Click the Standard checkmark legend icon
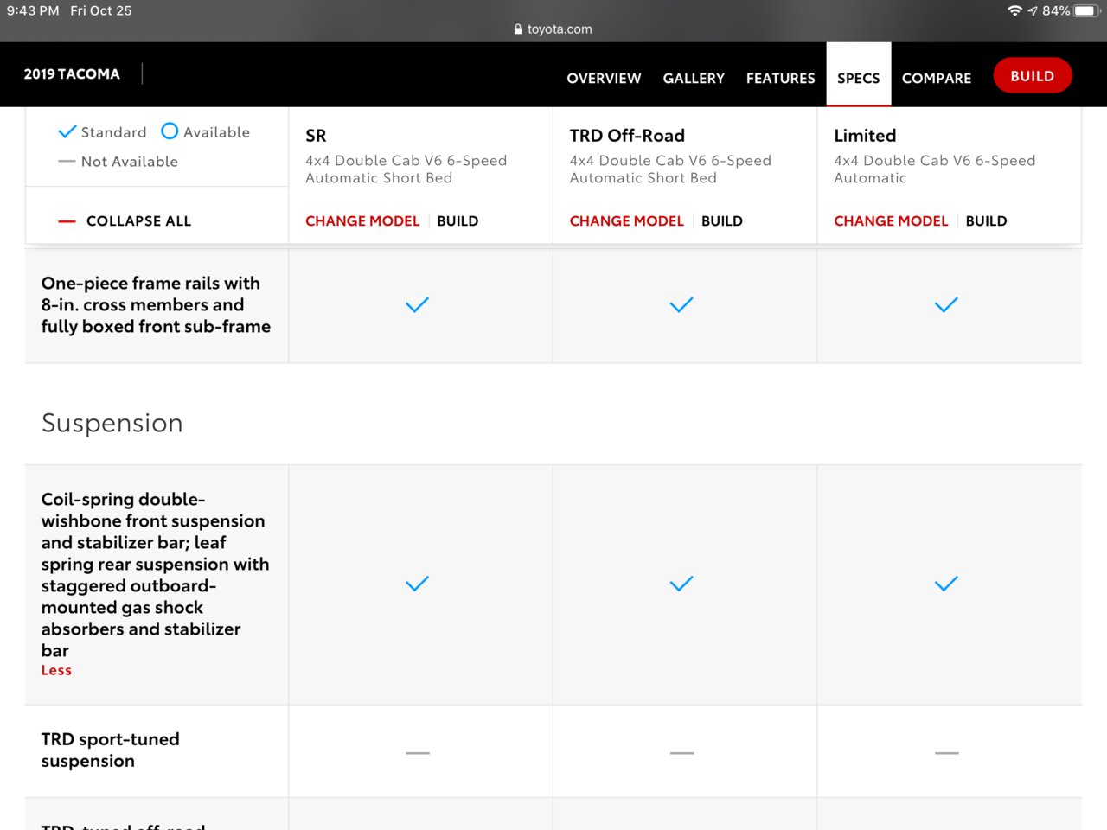This screenshot has width=1107, height=830. tap(67, 131)
